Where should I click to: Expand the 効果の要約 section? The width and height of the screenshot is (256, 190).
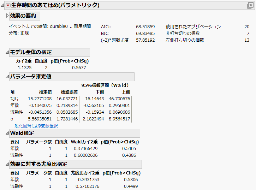(7, 16)
